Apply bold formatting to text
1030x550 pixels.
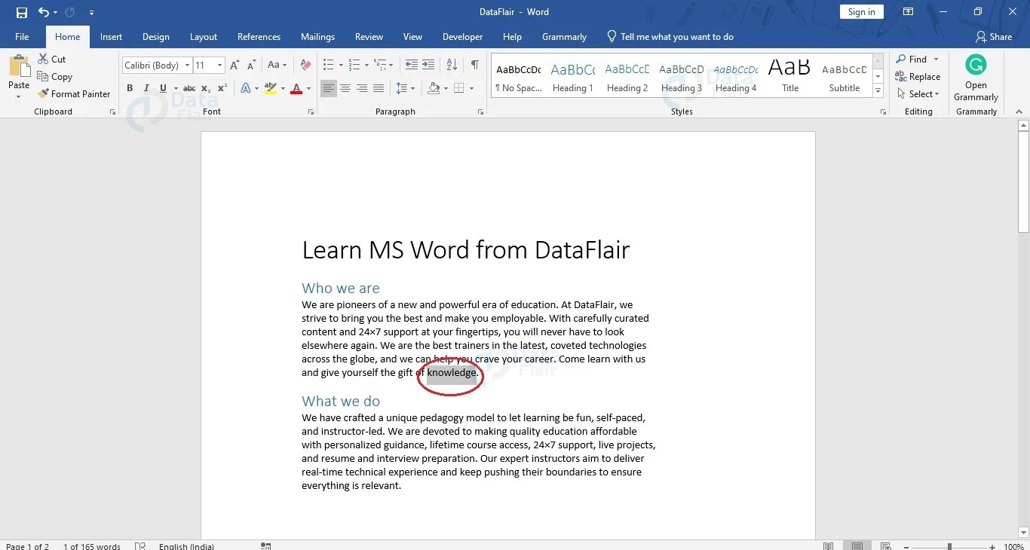tap(129, 88)
